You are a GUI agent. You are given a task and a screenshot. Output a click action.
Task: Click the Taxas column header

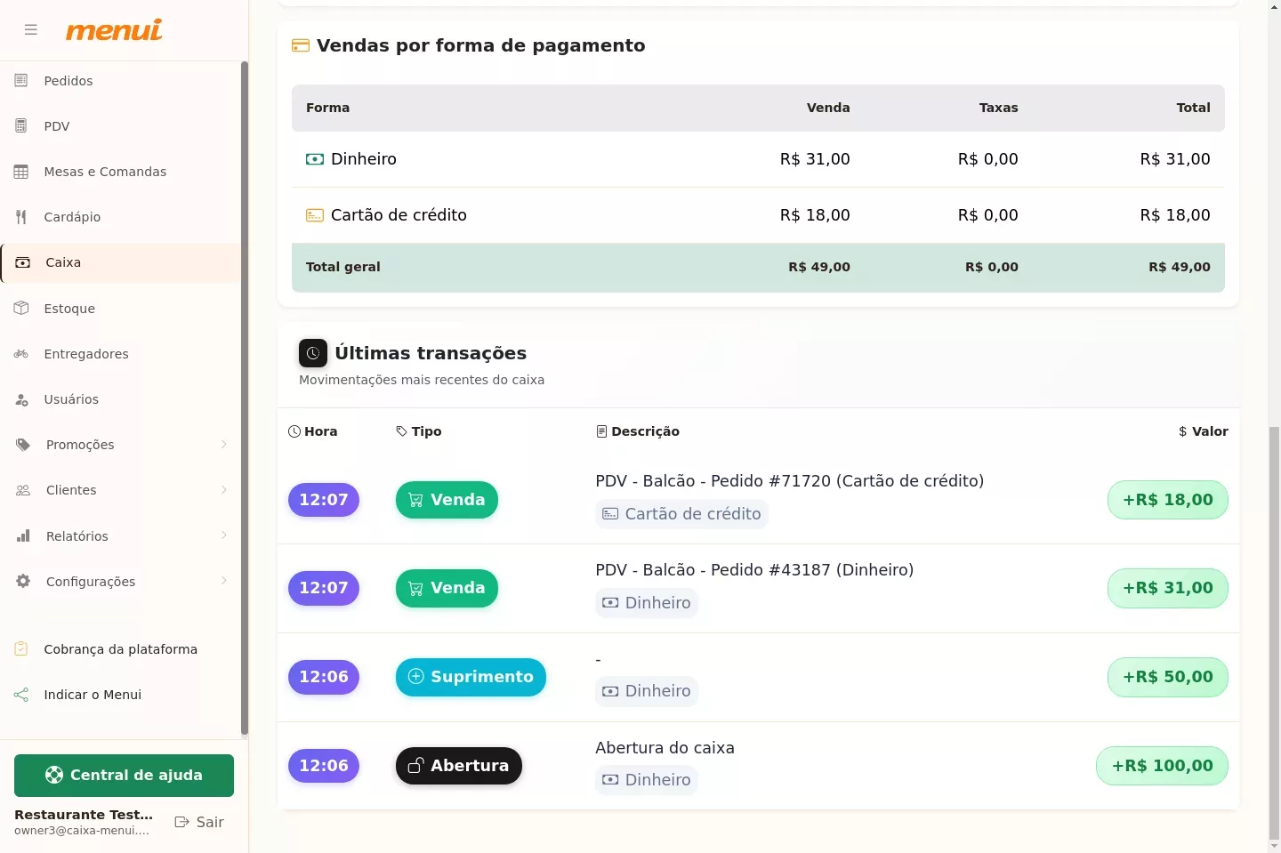point(998,108)
